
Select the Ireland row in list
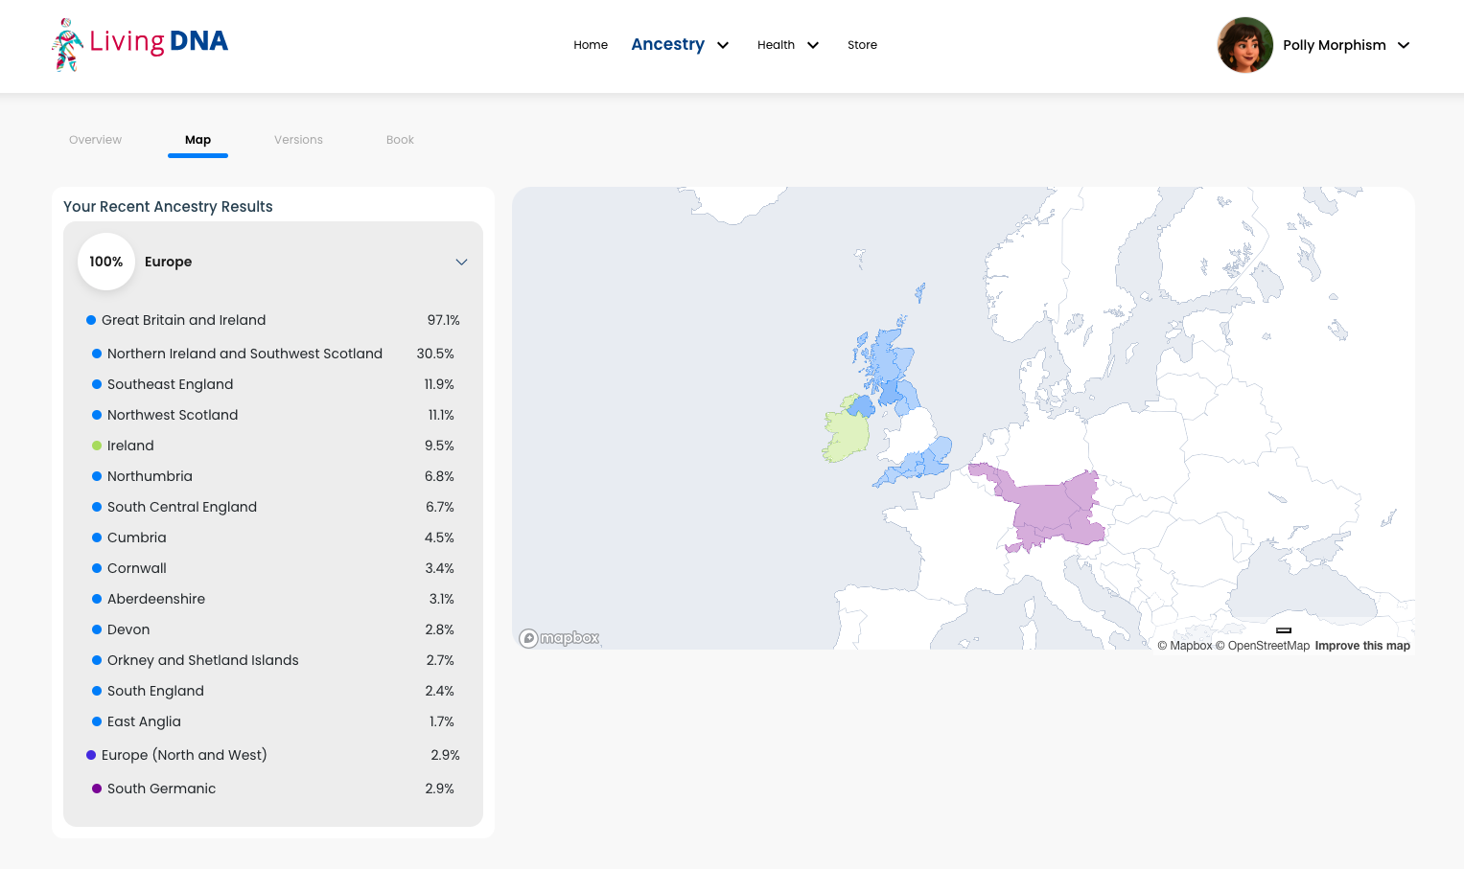(x=273, y=446)
